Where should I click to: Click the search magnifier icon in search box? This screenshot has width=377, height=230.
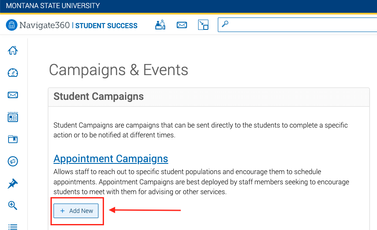point(225,24)
